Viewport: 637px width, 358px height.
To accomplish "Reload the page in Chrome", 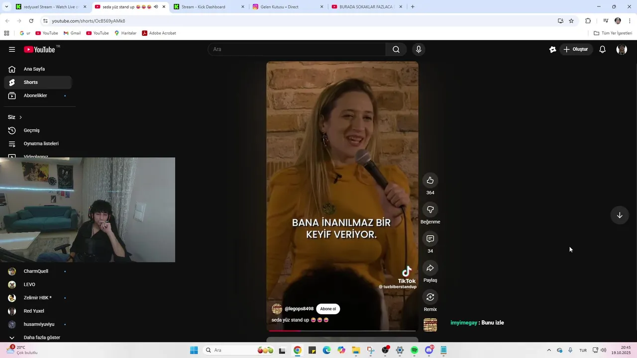I will point(31,21).
